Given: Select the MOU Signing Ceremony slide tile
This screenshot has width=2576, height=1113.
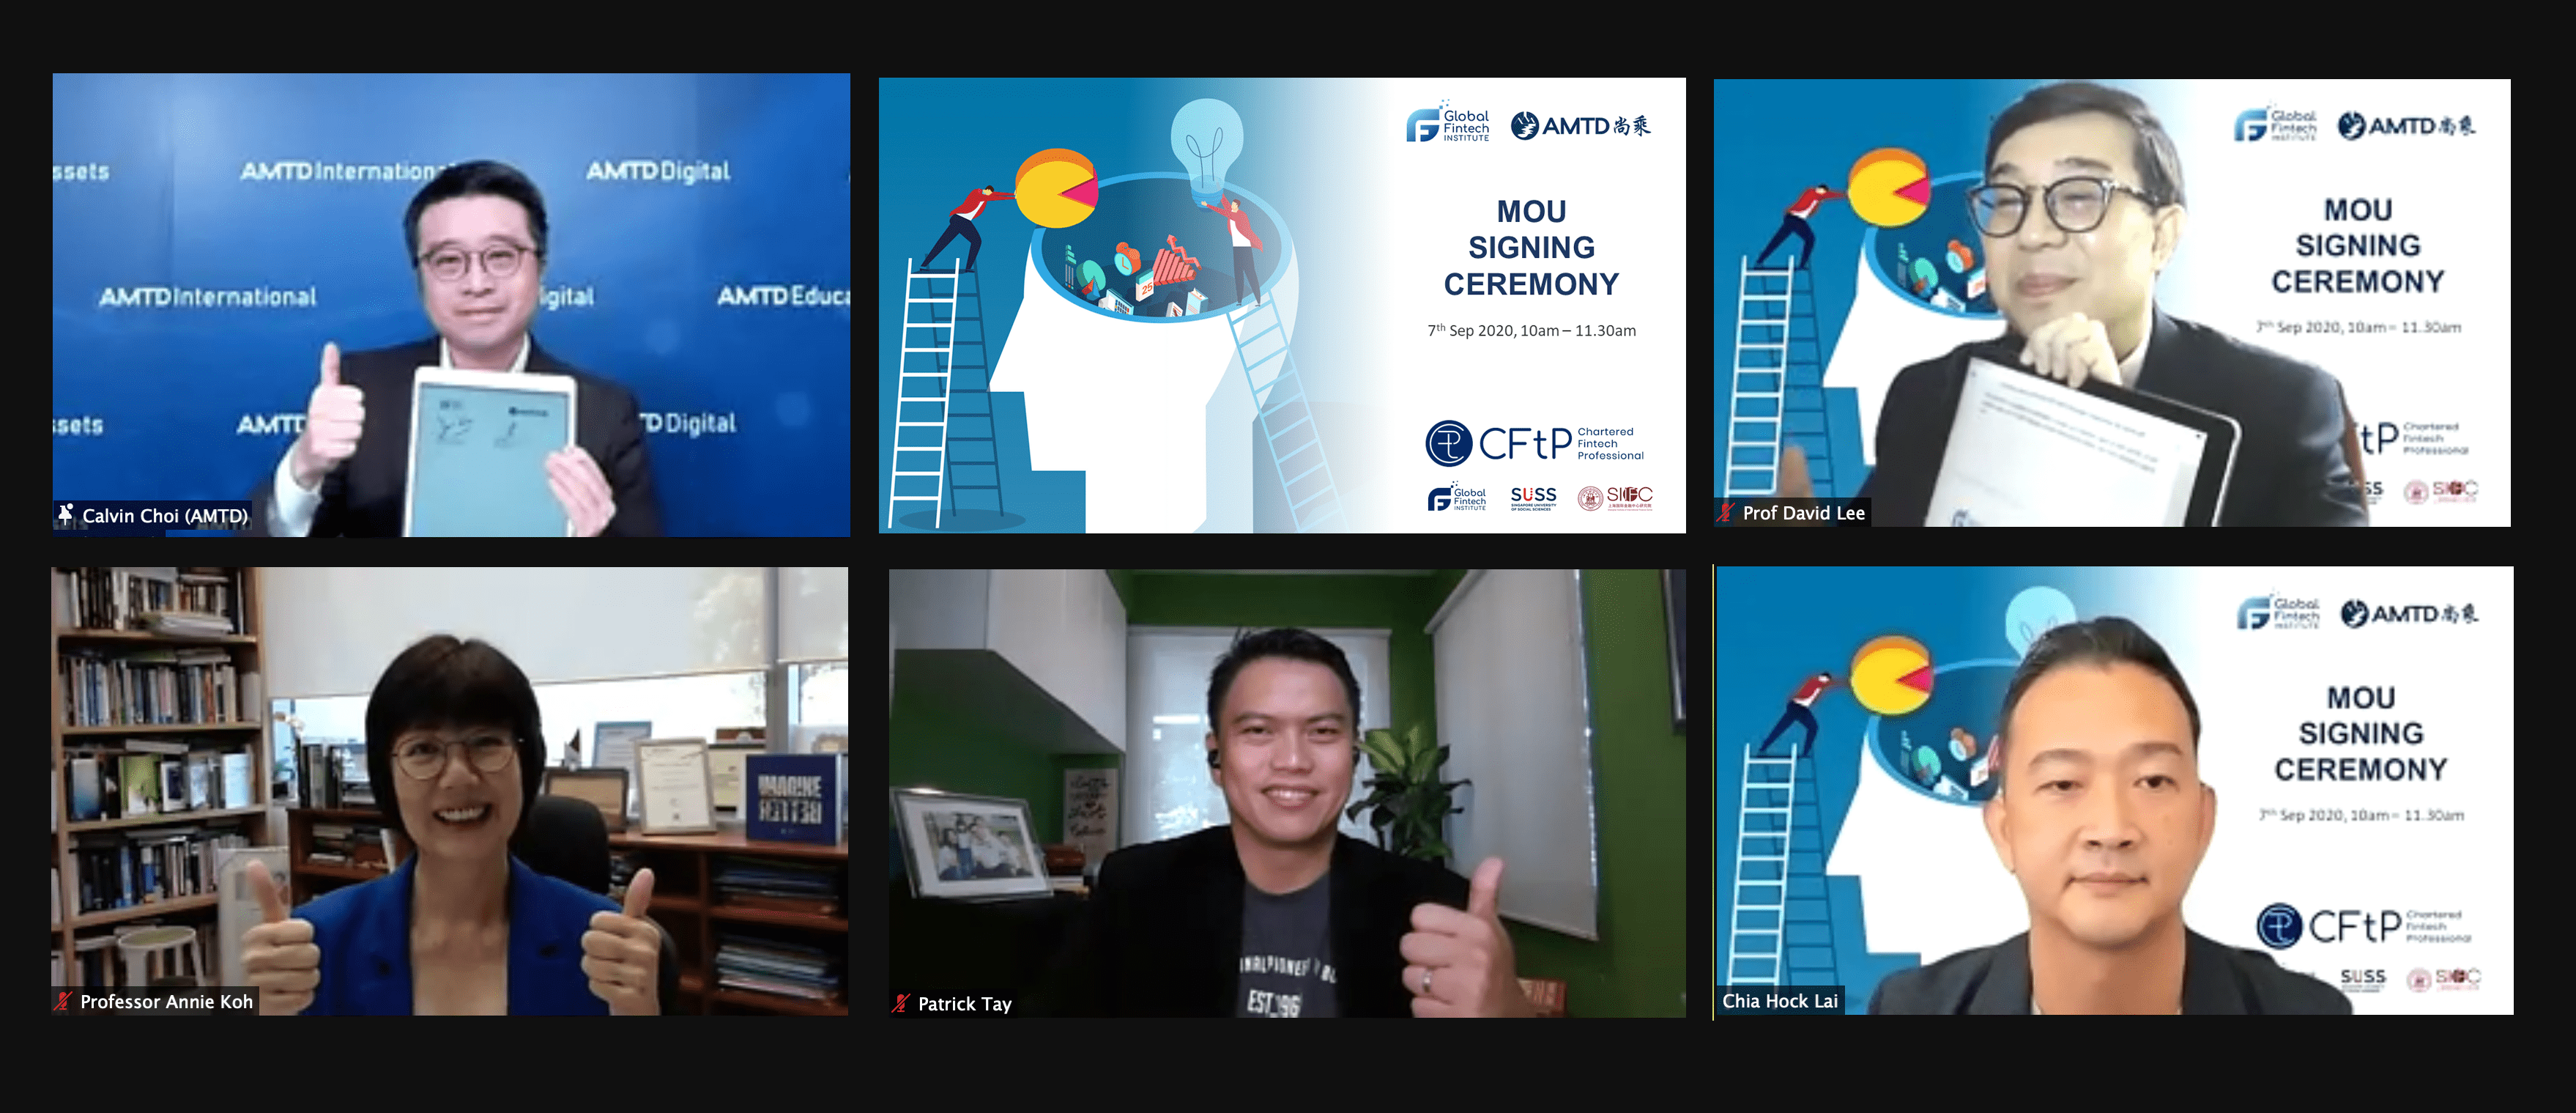Looking at the screenshot, I should coord(1282,305).
